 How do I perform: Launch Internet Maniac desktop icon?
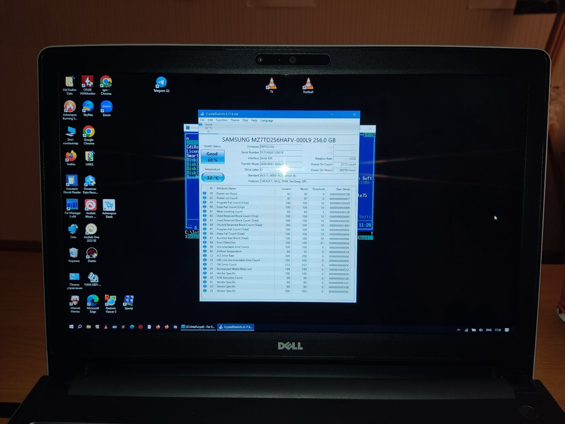(x=75, y=304)
